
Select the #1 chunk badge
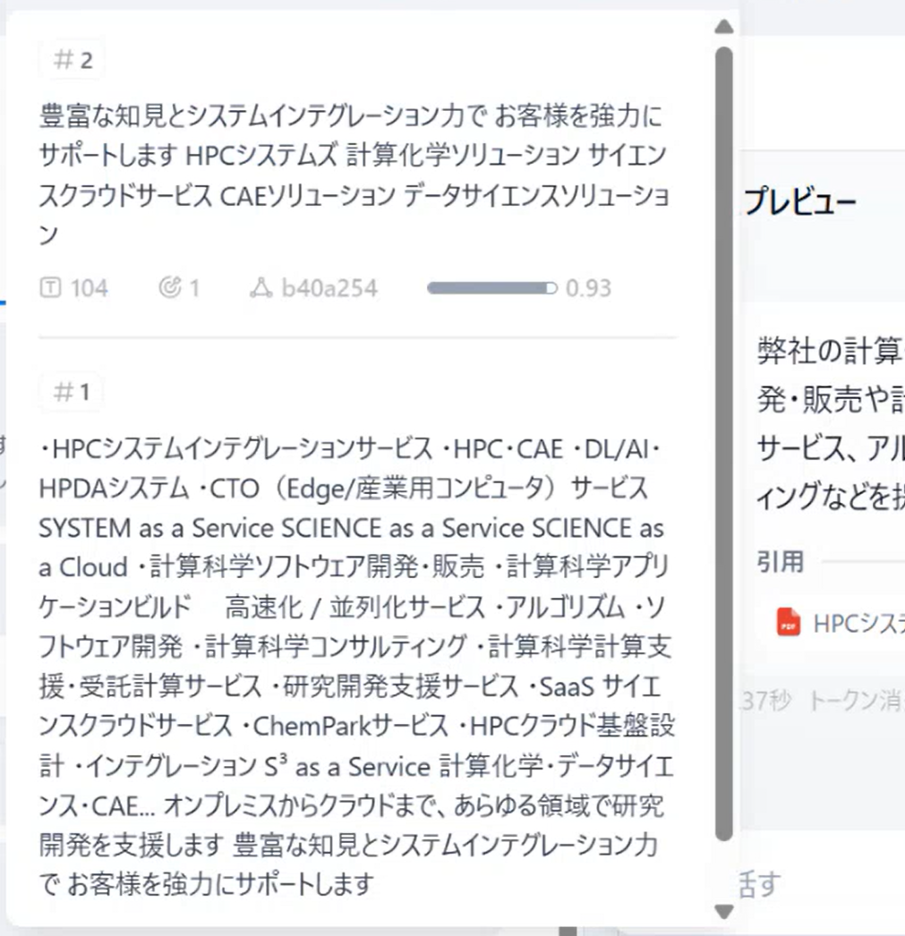coord(72,391)
